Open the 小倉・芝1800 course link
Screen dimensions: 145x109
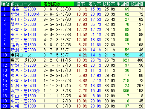pos(23,81)
